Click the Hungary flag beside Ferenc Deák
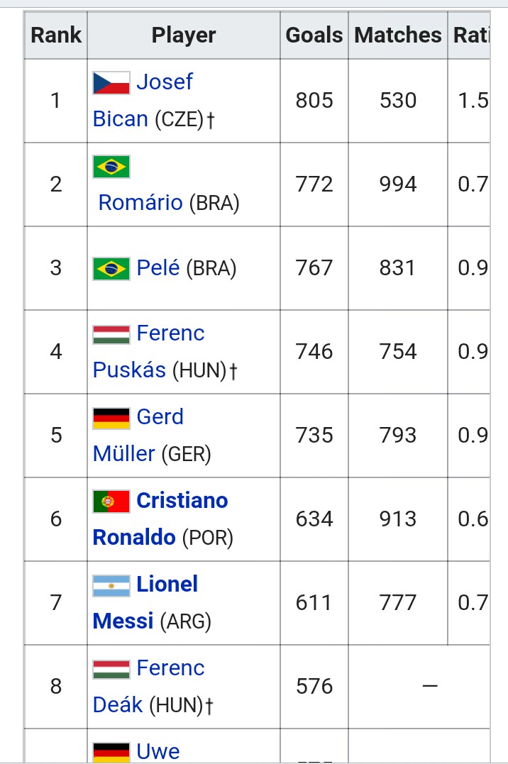This screenshot has height=764, width=508. (x=111, y=670)
